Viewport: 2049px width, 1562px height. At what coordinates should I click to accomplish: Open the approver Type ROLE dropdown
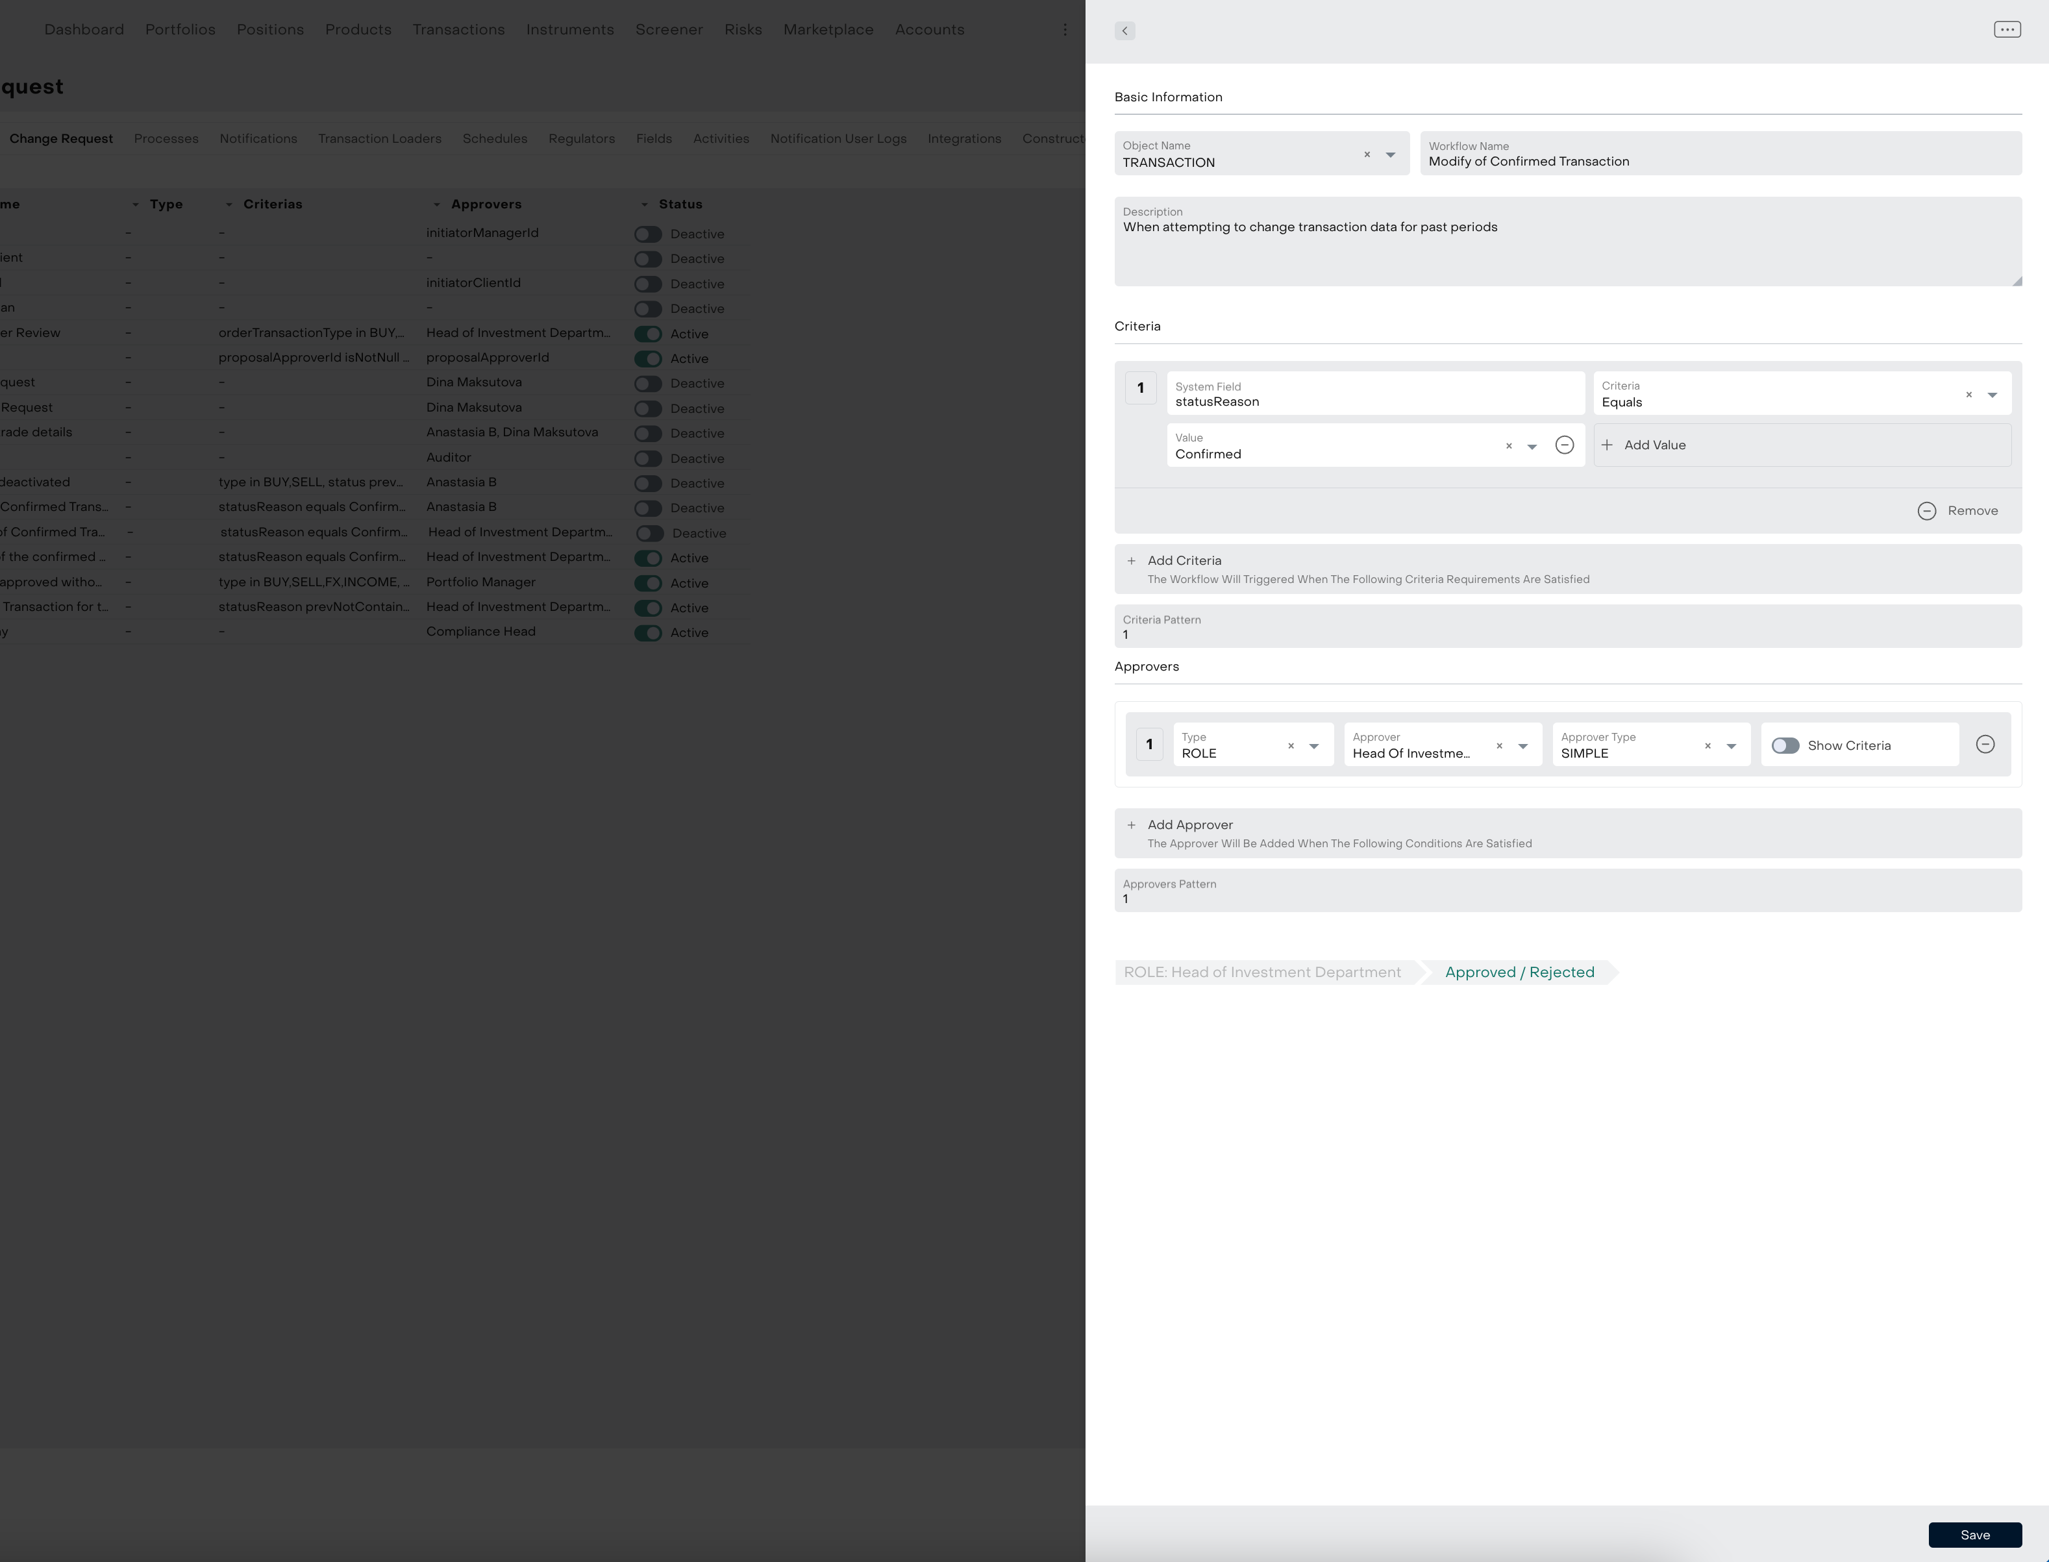click(x=1313, y=746)
